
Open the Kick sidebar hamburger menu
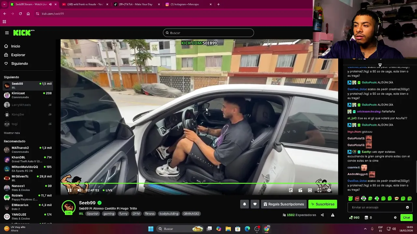click(x=7, y=33)
